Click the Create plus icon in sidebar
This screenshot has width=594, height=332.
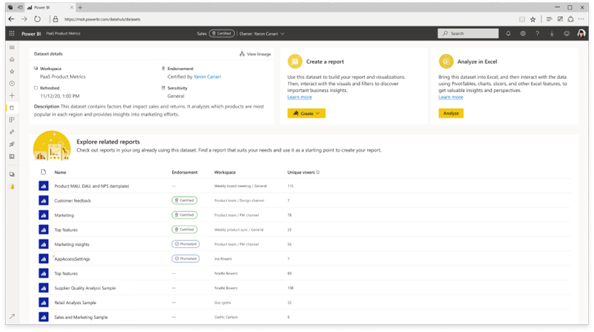click(x=12, y=95)
